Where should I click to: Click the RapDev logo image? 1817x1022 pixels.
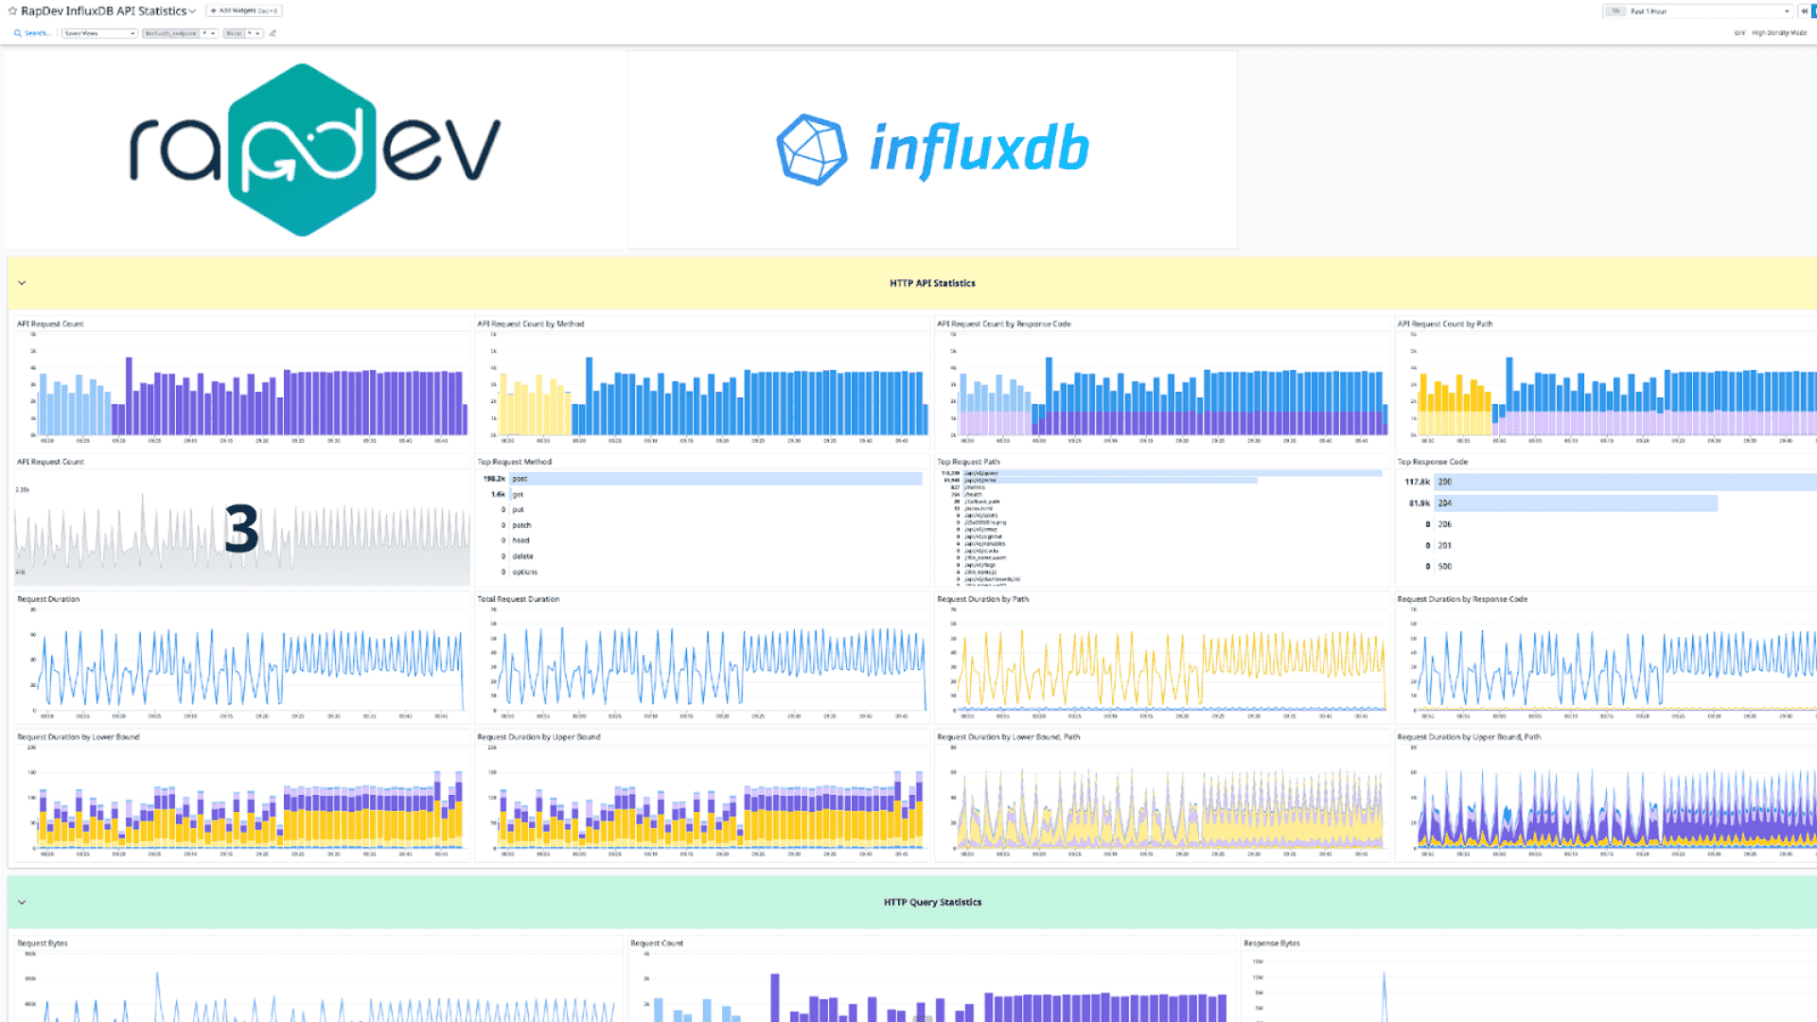click(x=314, y=150)
